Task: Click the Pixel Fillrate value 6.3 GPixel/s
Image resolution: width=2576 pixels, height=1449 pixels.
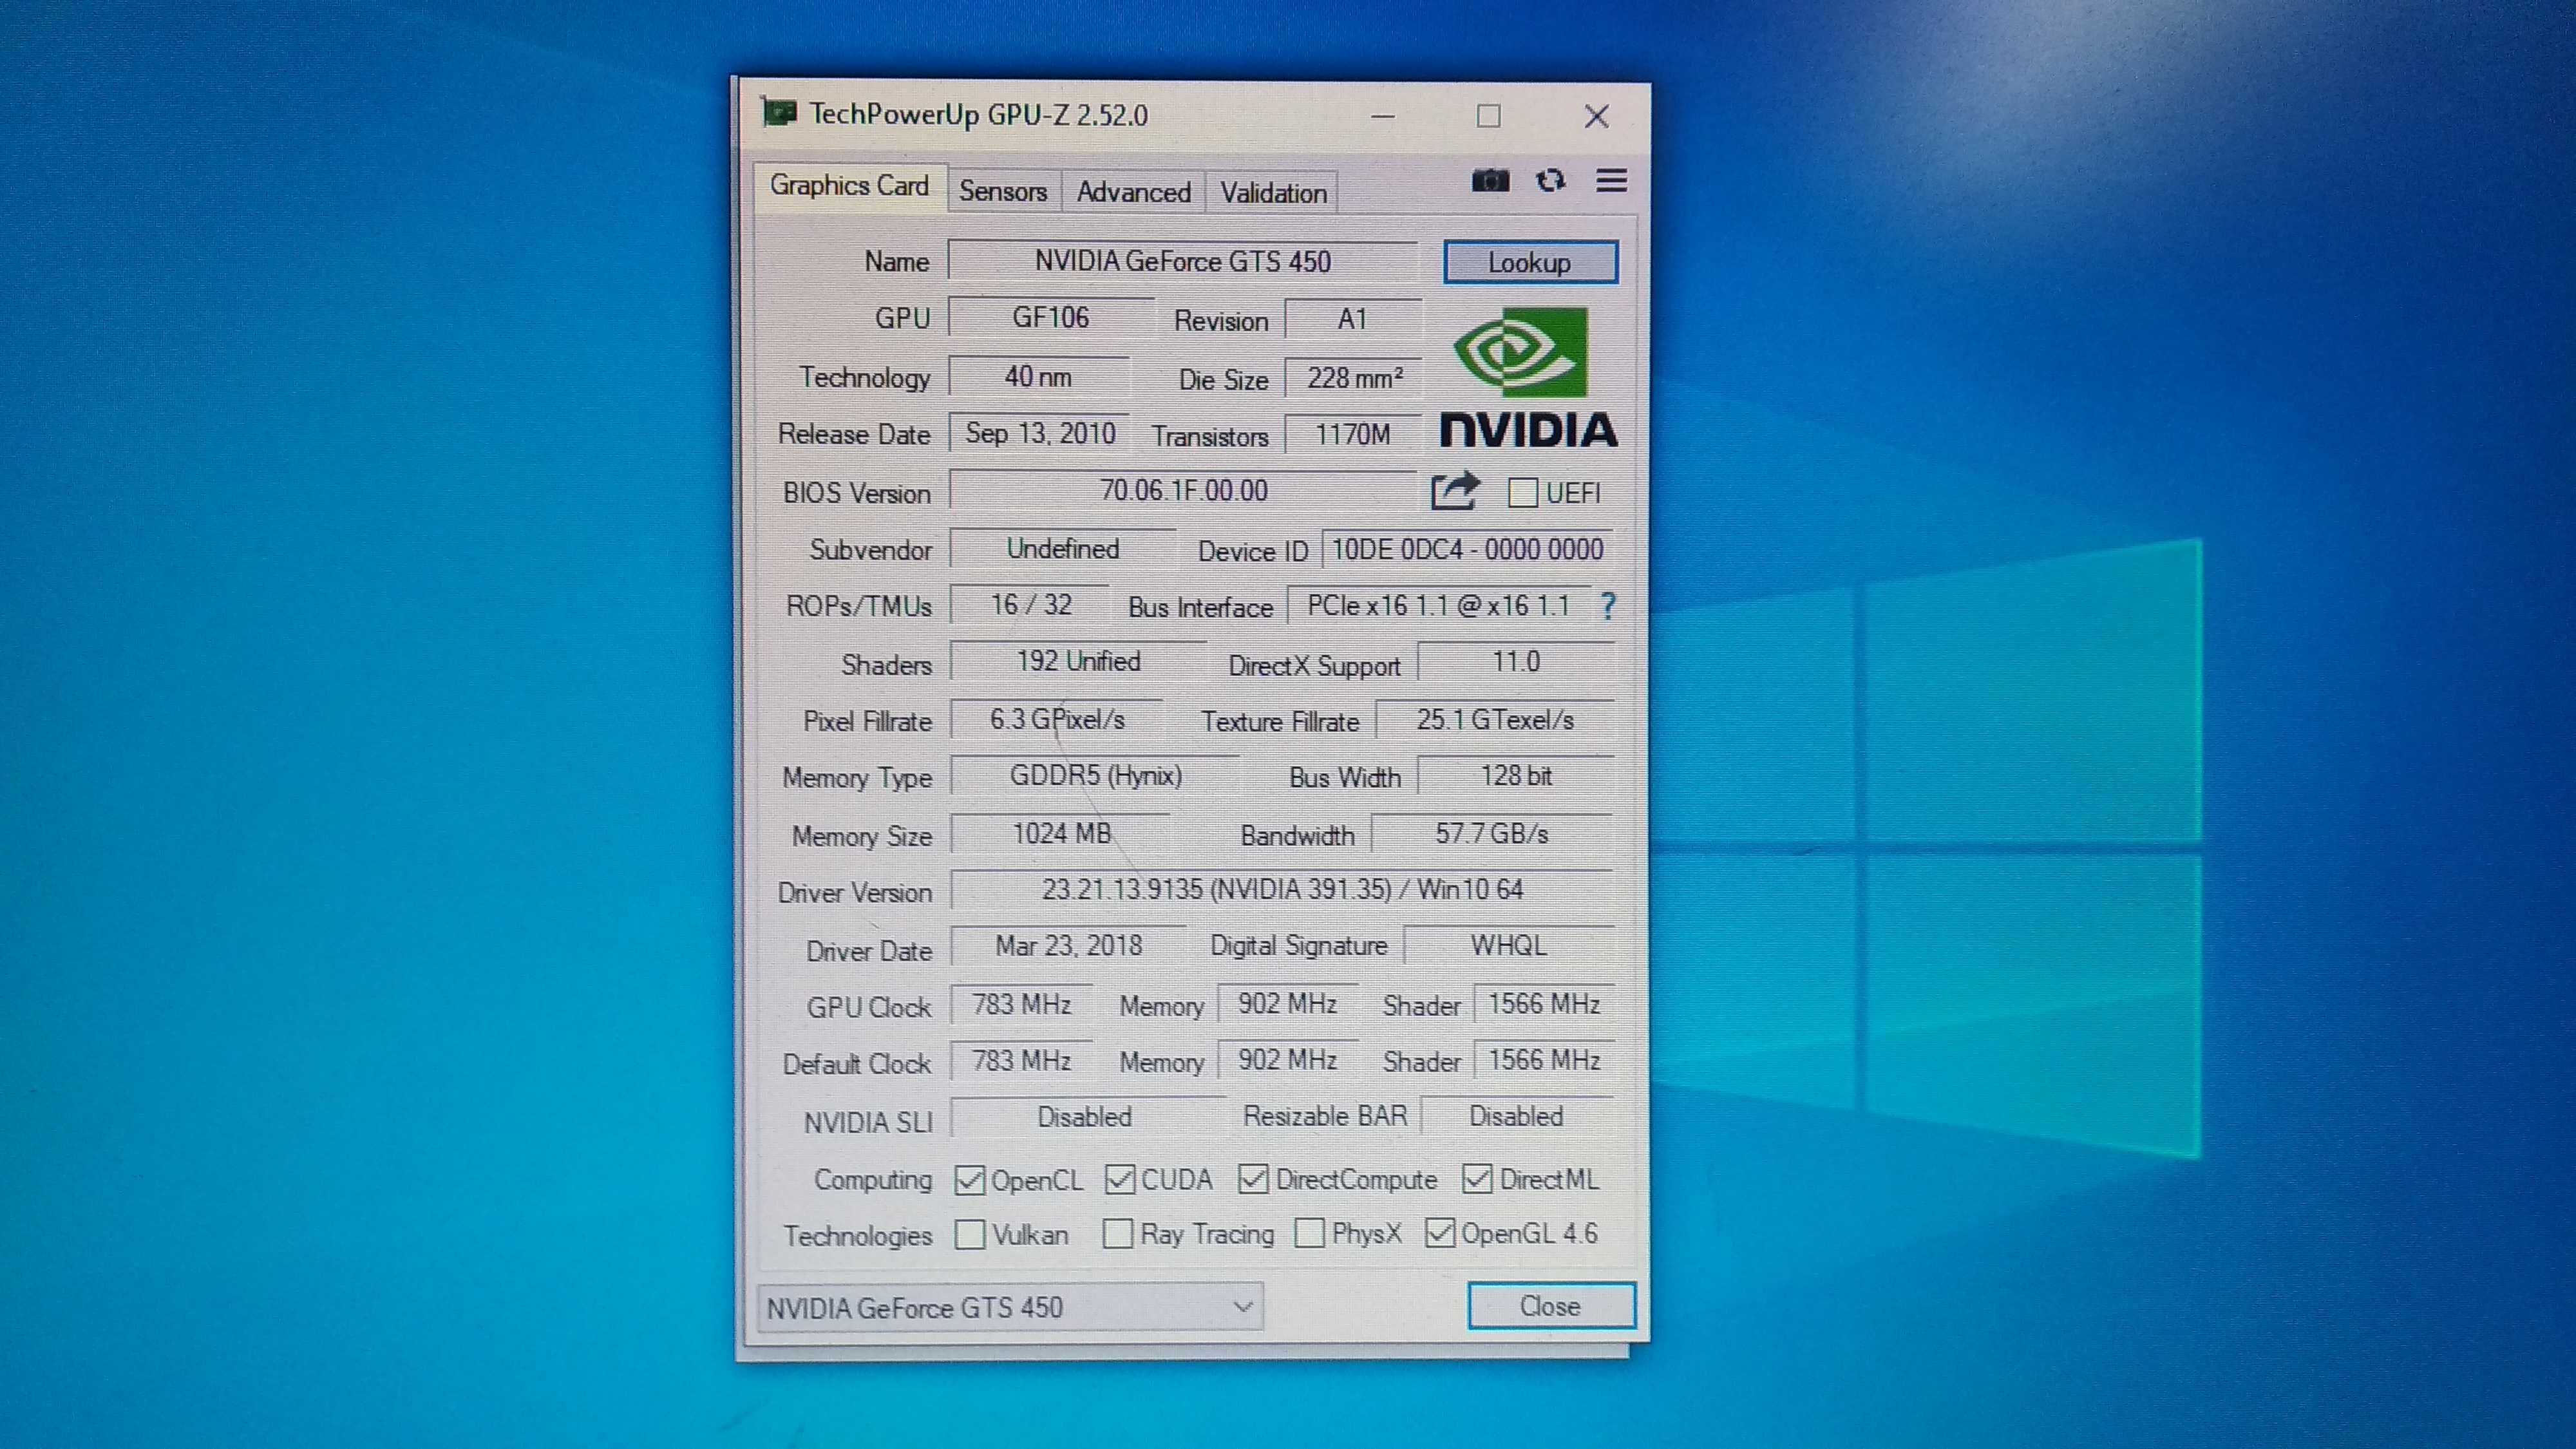Action: pos(1057,720)
